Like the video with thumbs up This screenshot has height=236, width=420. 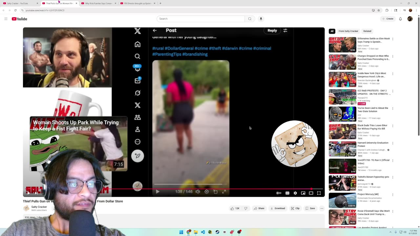(x=235, y=208)
